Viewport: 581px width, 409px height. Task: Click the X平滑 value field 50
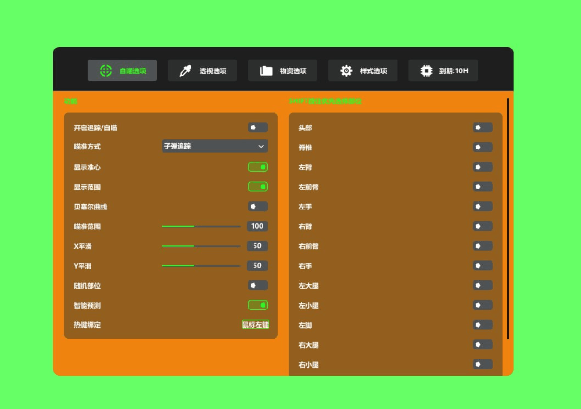(x=257, y=246)
